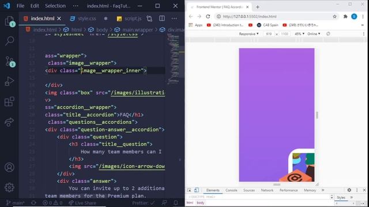Open the Selection menu
The image size is (369, 207).
55,6
